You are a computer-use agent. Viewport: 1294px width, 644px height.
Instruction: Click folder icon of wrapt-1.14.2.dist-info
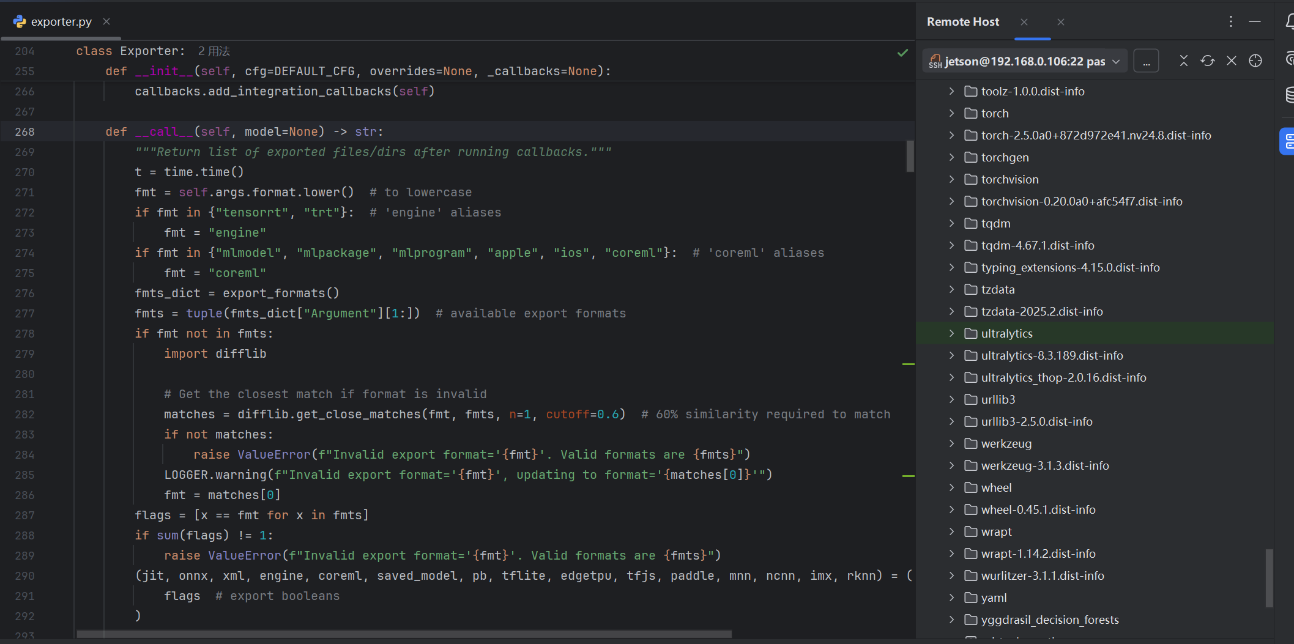pyautogui.click(x=970, y=553)
